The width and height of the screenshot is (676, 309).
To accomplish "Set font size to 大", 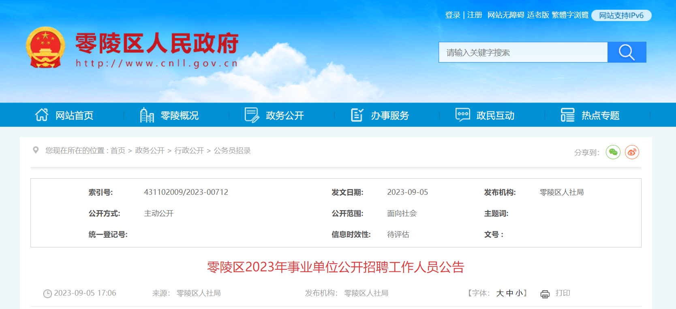I will (500, 293).
